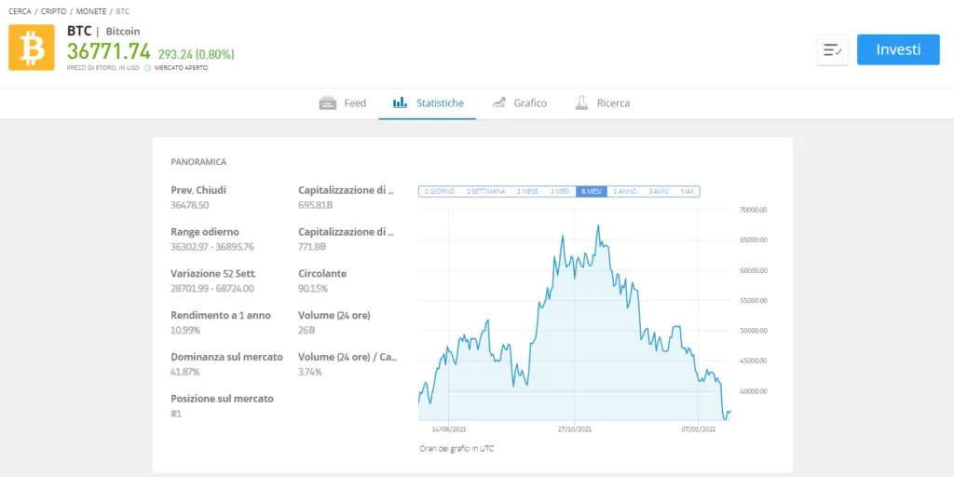
Task: Click the BTC | Bitcoin title
Action: coord(103,31)
